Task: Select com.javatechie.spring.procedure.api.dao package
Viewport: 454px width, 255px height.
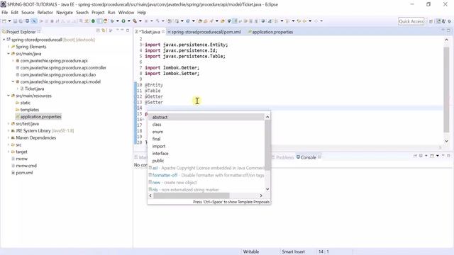Action: (58, 74)
